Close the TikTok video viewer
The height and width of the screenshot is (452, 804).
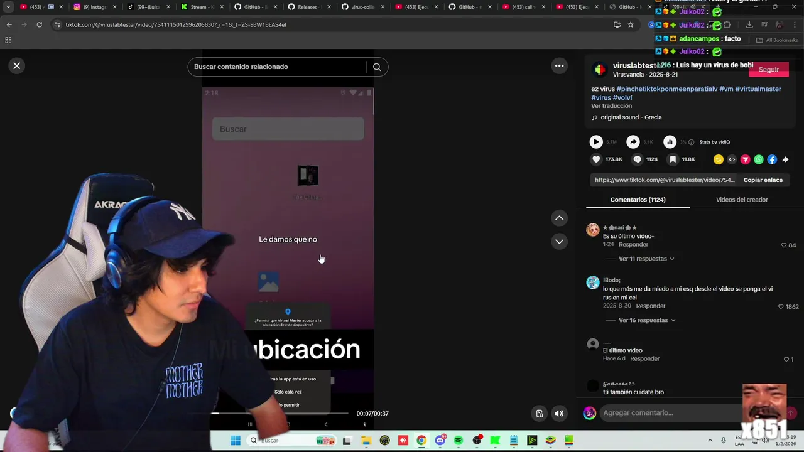[17, 66]
